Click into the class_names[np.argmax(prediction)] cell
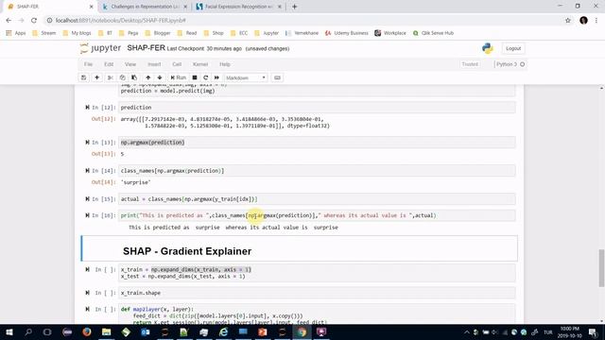This screenshot has height=340, width=605. (x=317, y=171)
